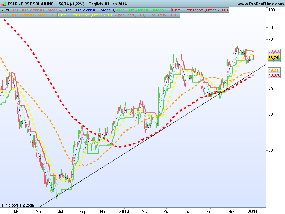Image resolution: width=285 pixels, height=214 pixels.
Task: Click the 100 level on price scale
Action: pyautogui.click(x=271, y=10)
